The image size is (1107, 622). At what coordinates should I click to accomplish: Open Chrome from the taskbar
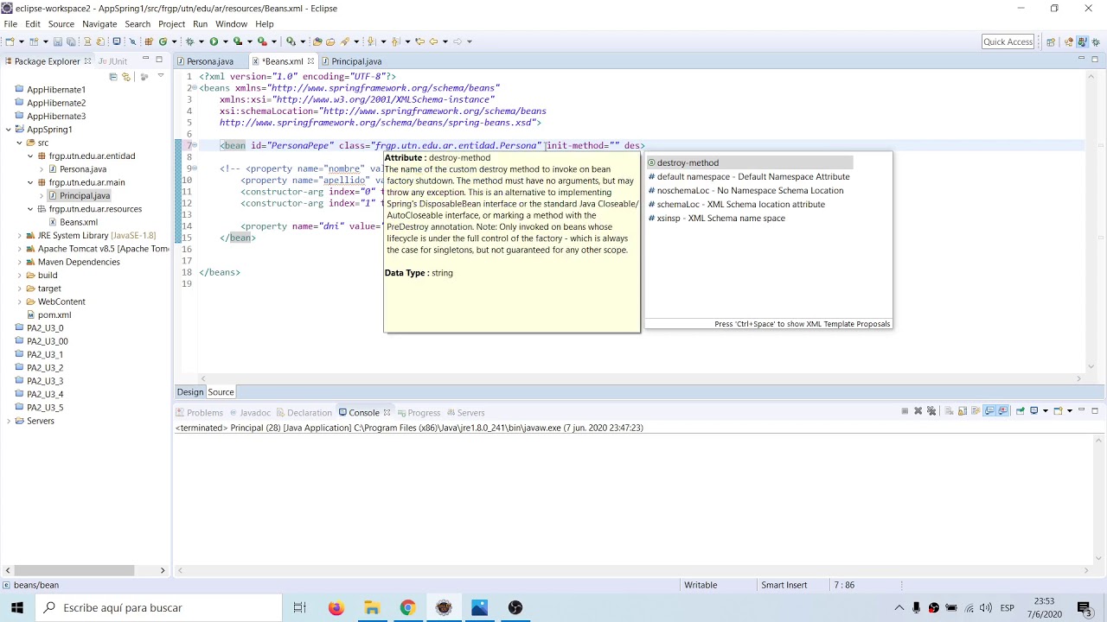[407, 607]
